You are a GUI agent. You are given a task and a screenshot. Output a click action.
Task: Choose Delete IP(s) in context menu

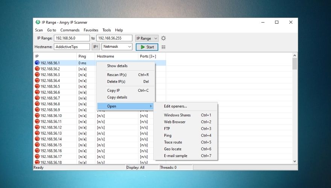(x=126, y=82)
